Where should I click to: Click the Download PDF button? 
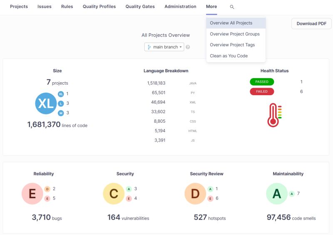click(x=311, y=24)
